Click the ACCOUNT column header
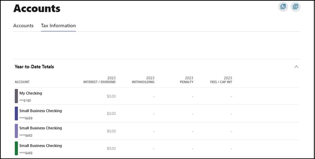The height and width of the screenshot is (159, 315). point(22,82)
